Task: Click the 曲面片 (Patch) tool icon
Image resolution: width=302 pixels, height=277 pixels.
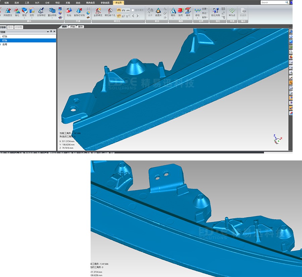Action: coord(158,12)
